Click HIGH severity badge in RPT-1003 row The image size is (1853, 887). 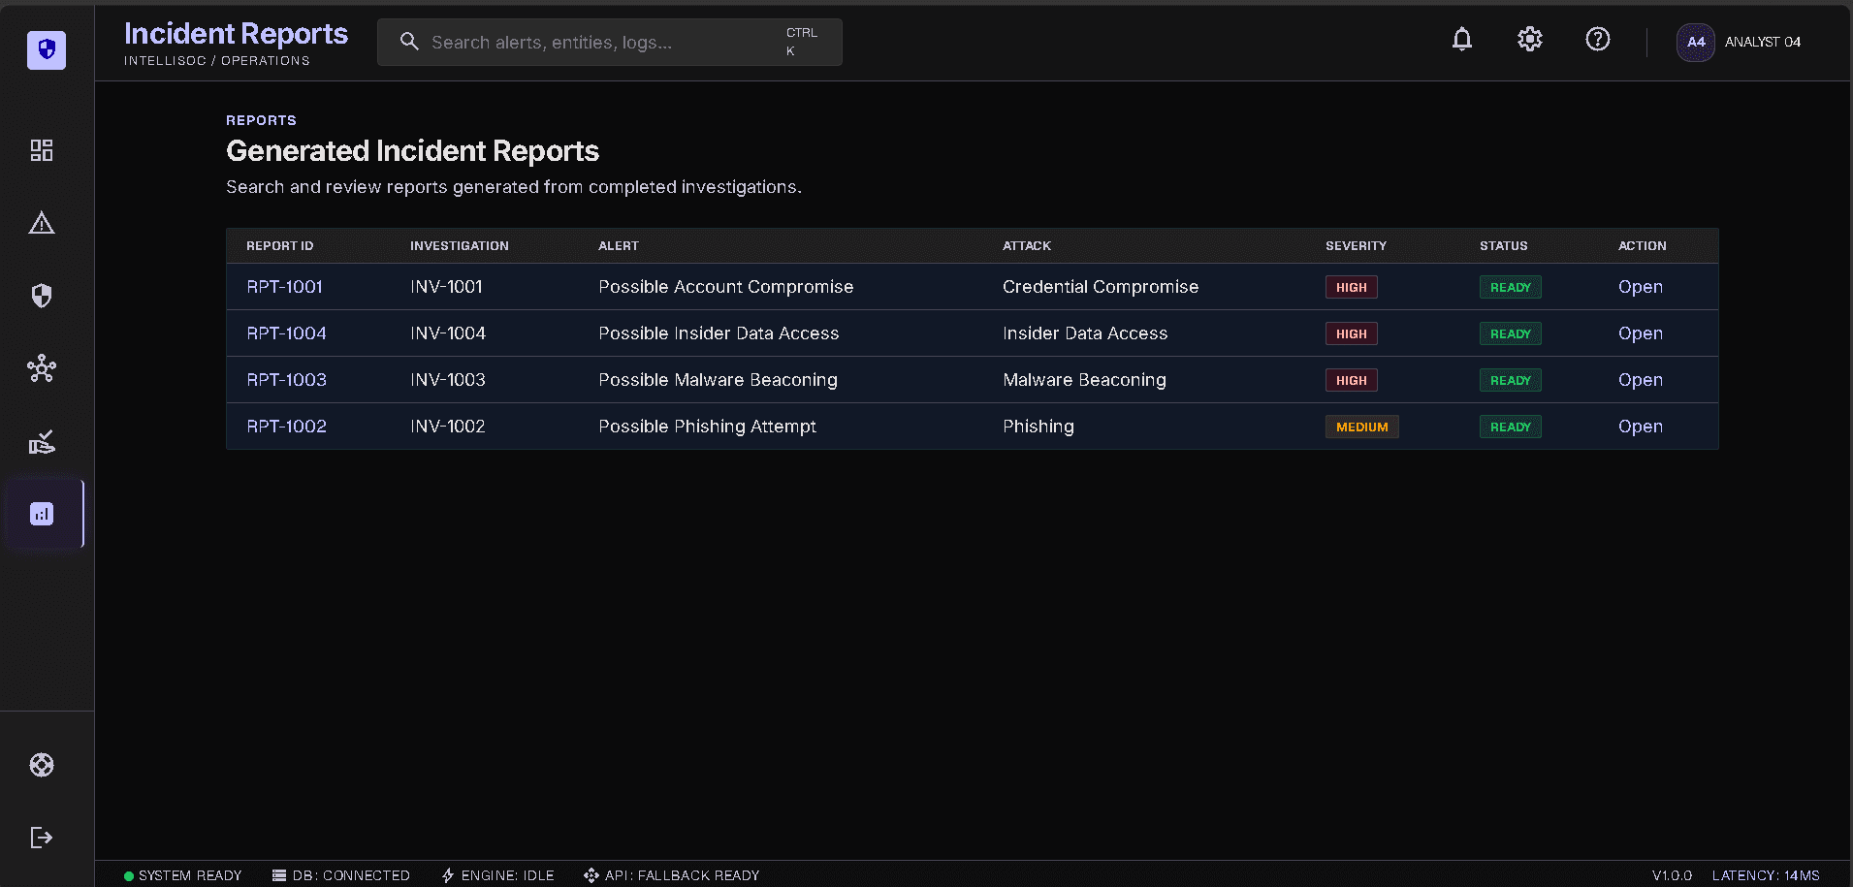pyautogui.click(x=1352, y=380)
